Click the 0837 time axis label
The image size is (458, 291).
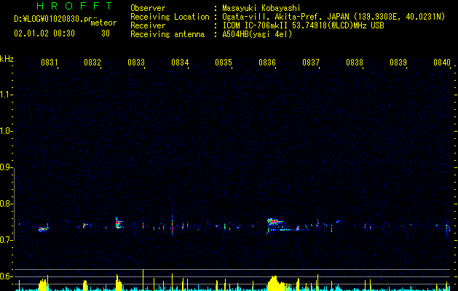coord(311,63)
